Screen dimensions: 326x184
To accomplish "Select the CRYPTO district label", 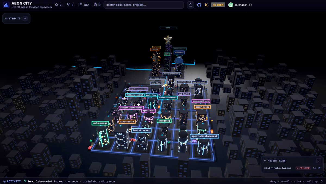I will tap(155, 49).
